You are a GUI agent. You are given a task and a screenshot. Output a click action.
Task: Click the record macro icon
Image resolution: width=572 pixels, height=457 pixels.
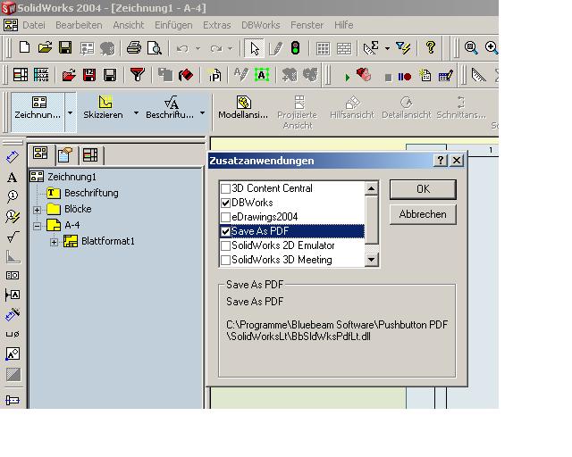(405, 77)
